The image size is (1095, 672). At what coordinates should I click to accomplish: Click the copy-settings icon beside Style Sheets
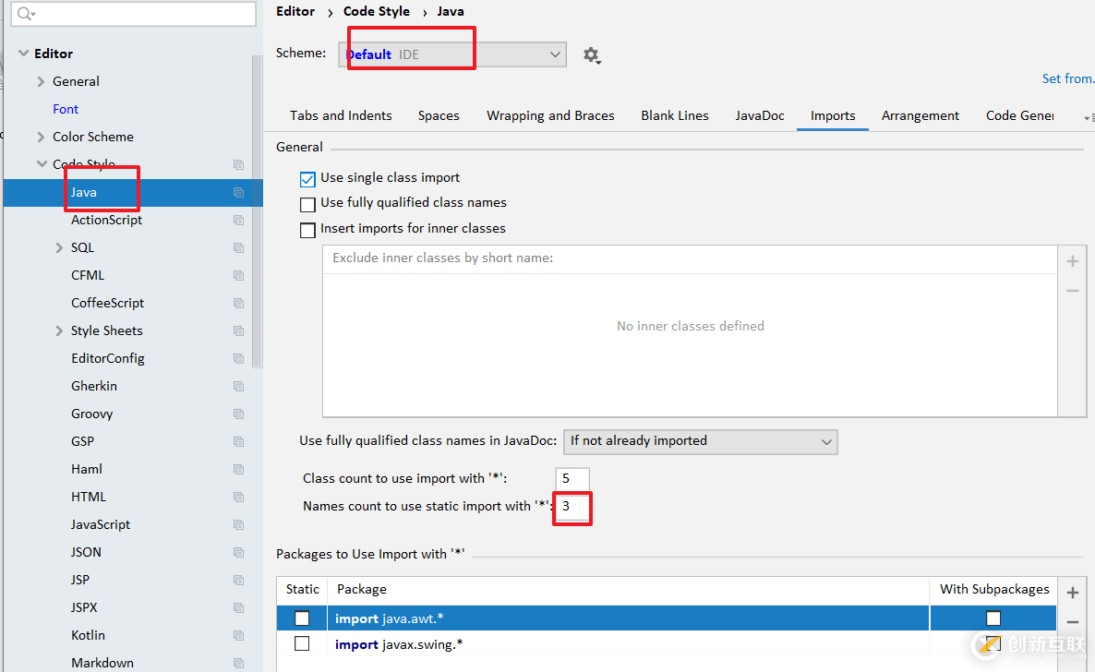[x=239, y=330]
